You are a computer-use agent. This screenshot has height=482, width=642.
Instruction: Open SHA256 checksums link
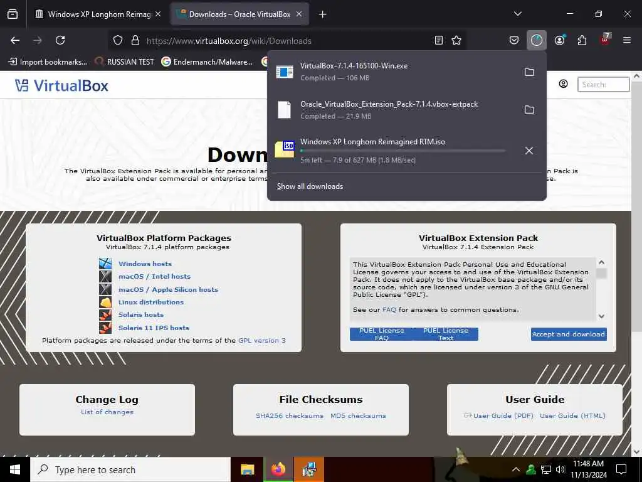(x=290, y=415)
